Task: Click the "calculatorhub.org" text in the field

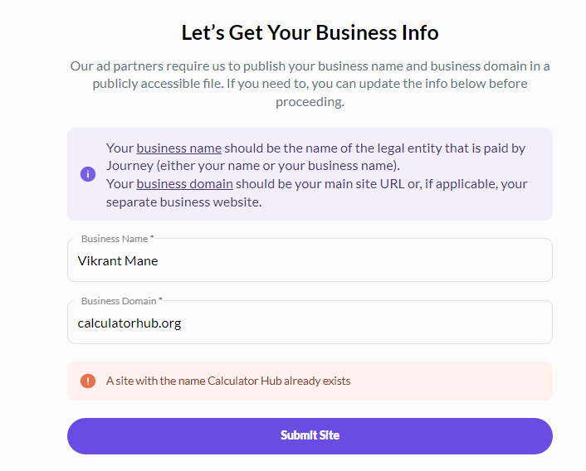Action: [x=129, y=323]
